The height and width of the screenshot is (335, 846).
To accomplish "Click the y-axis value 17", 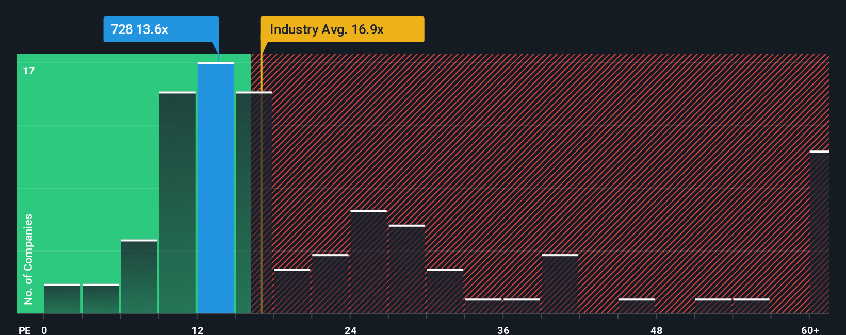I will (29, 71).
